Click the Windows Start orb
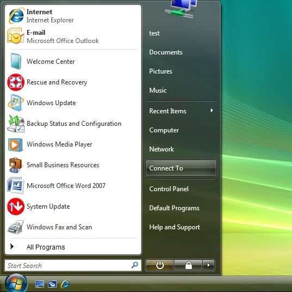 [x=16, y=283]
